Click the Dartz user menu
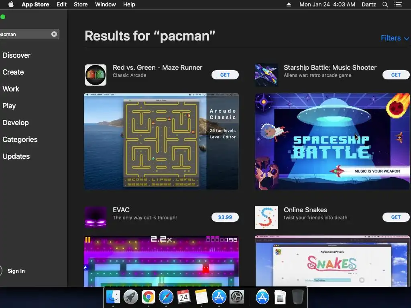Image resolution: width=411 pixels, height=308 pixels. tap(368, 4)
